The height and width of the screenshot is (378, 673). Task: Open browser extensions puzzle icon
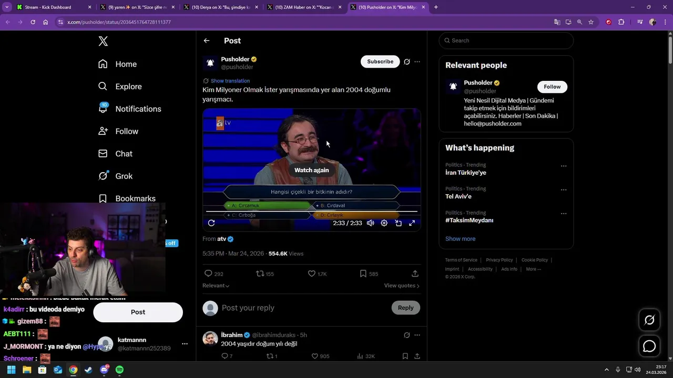pos(621,22)
